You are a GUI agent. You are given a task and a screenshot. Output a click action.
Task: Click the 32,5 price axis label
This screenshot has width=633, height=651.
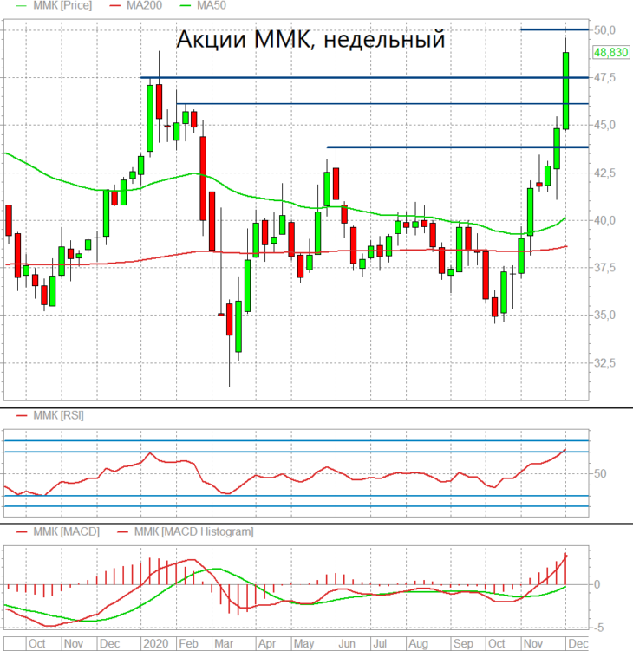click(604, 363)
